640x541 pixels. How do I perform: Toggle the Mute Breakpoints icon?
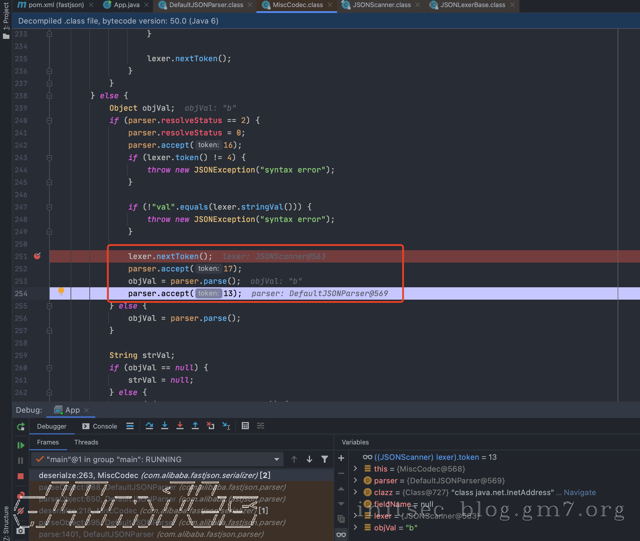point(21,511)
